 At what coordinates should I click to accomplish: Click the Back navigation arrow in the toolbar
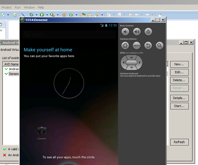tap(137, 15)
